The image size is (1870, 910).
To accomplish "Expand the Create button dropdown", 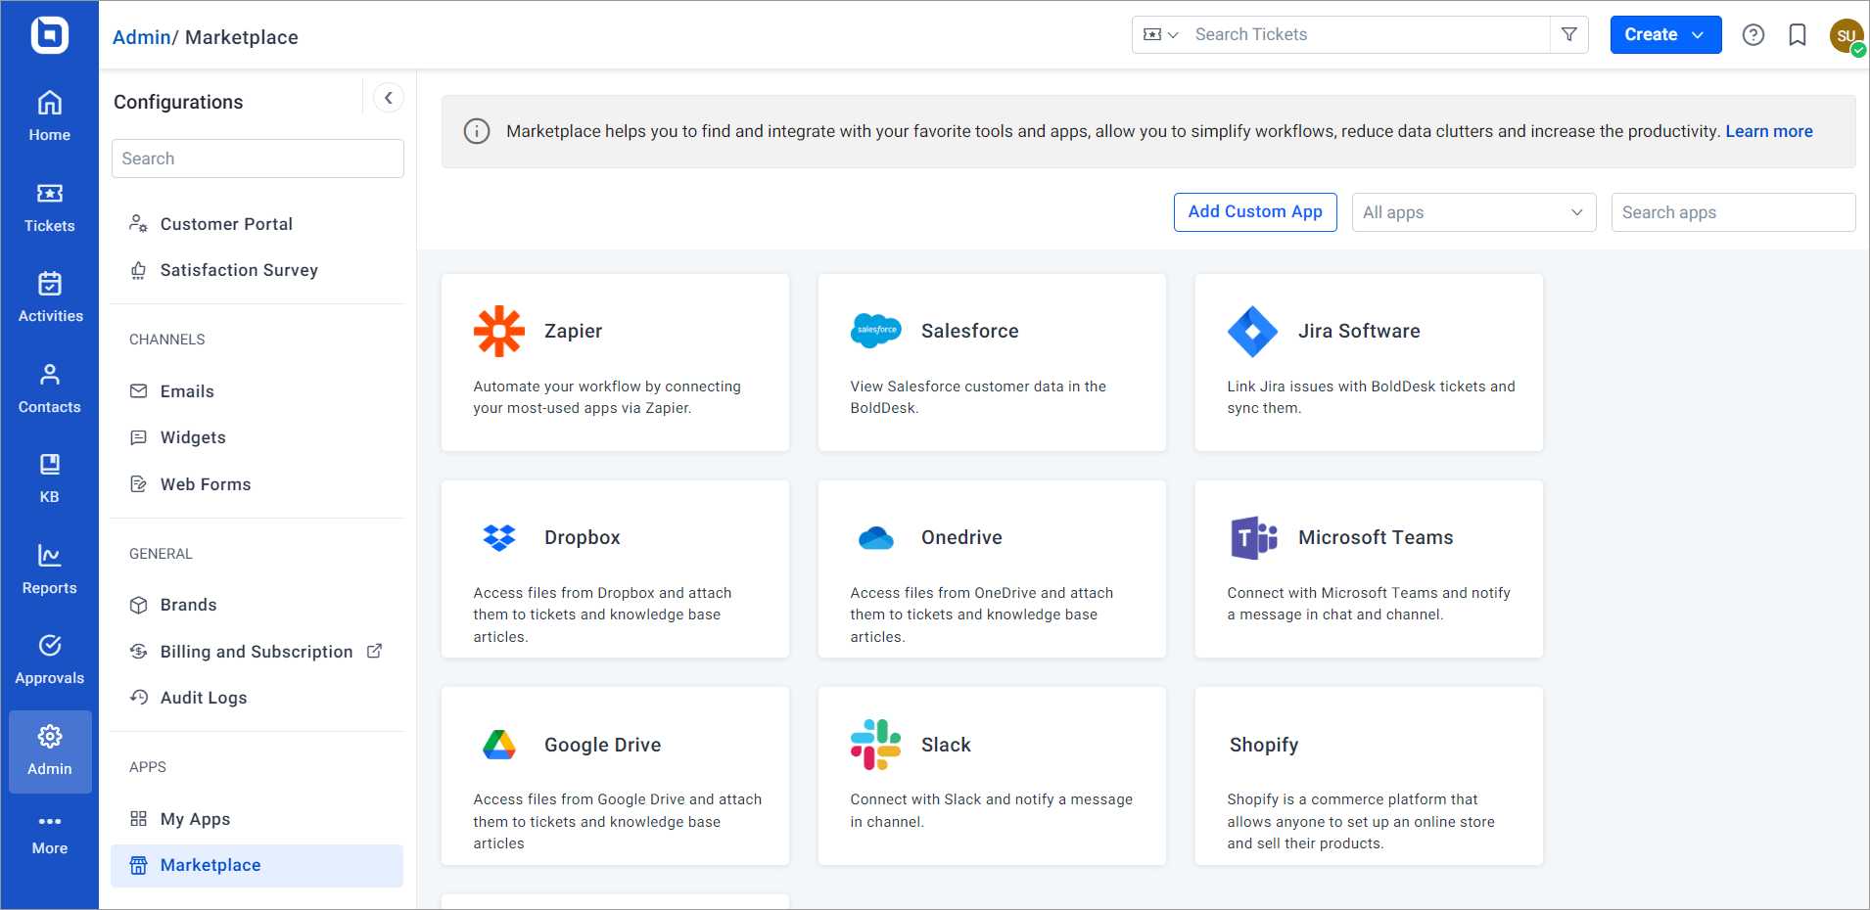I will (x=1699, y=35).
